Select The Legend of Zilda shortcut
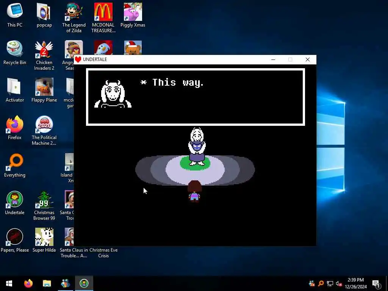This screenshot has height=291, width=388. coord(74,17)
